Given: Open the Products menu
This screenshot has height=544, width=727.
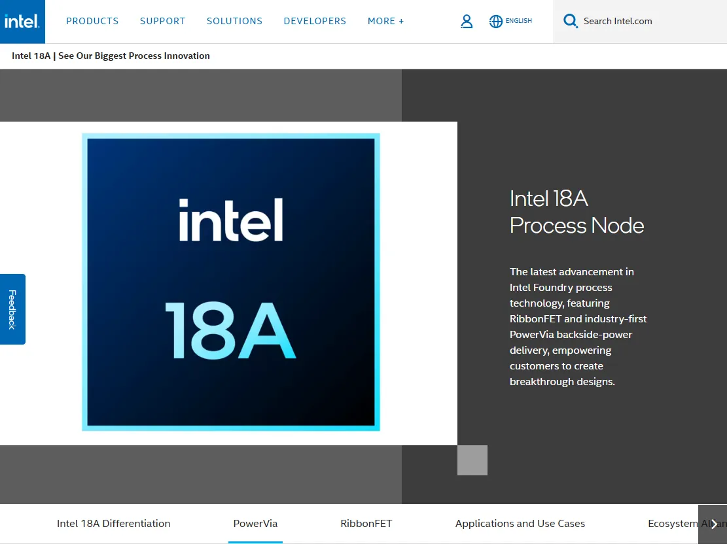Looking at the screenshot, I should [x=92, y=22].
